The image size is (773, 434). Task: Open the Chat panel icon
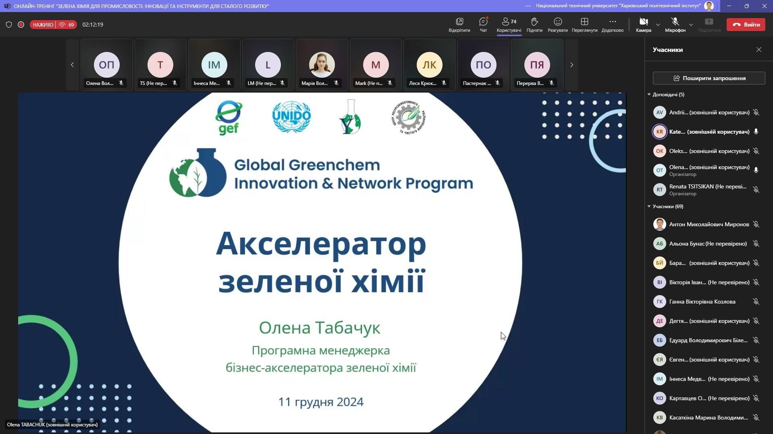tap(483, 22)
